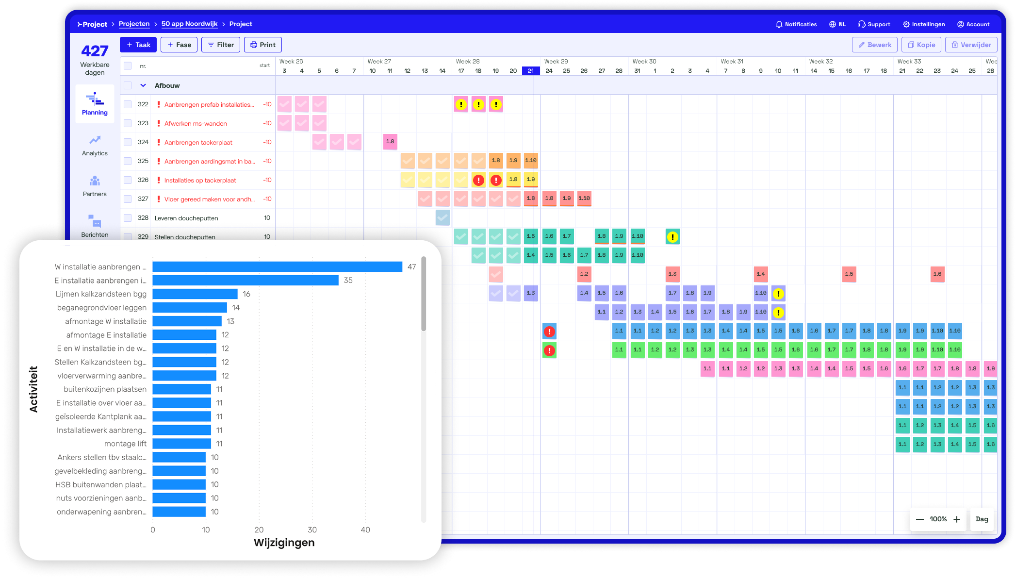Click the zoom in plus icon
The width and height of the screenshot is (1016, 580).
pos(957,519)
